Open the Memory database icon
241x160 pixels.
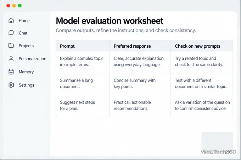coord(11,72)
